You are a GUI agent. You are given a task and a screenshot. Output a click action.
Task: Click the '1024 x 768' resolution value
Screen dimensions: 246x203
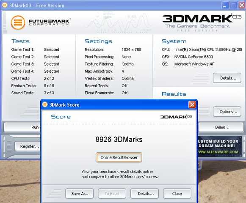pyautogui.click(x=132, y=49)
